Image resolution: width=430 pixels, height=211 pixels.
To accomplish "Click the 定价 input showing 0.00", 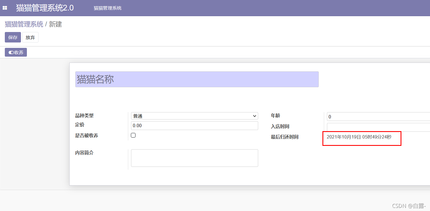I will pyautogui.click(x=194, y=125).
